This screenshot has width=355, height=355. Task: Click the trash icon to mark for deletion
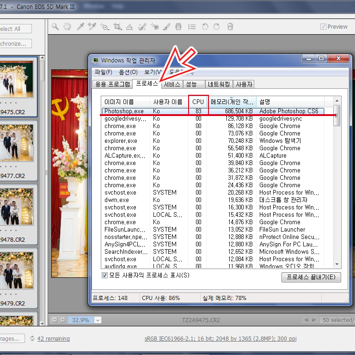[x=230, y=27]
